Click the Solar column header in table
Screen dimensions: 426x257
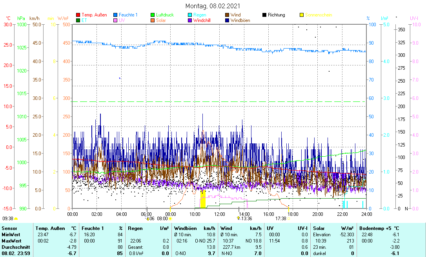(x=319, y=228)
